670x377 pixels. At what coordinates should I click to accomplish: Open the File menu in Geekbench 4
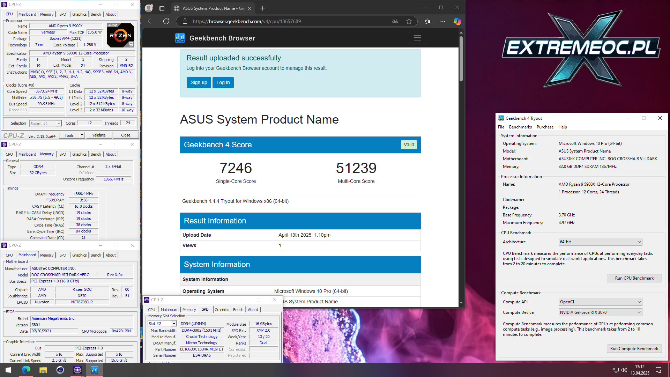tap(501, 127)
